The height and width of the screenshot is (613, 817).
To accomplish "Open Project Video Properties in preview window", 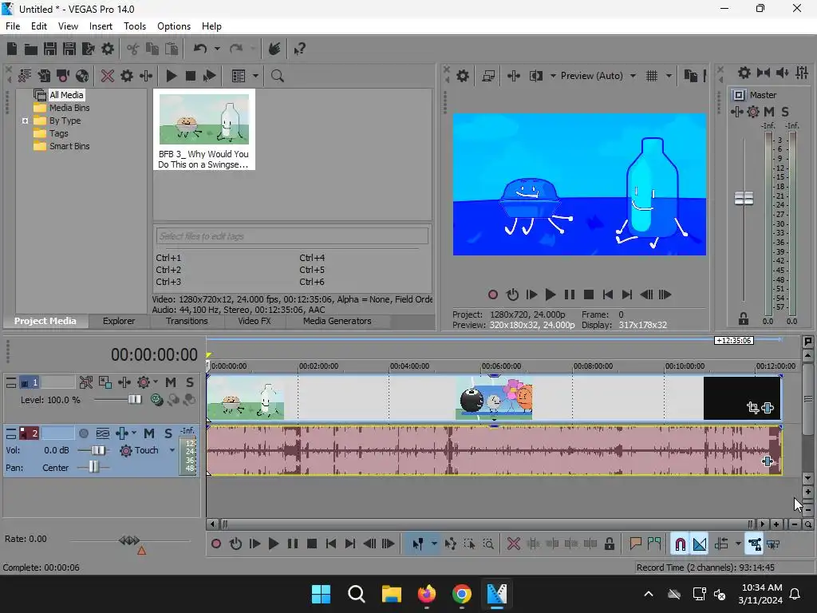I will [x=463, y=76].
